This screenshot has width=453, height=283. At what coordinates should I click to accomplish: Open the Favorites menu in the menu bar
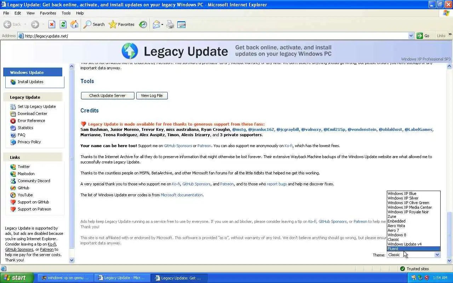tap(48, 13)
